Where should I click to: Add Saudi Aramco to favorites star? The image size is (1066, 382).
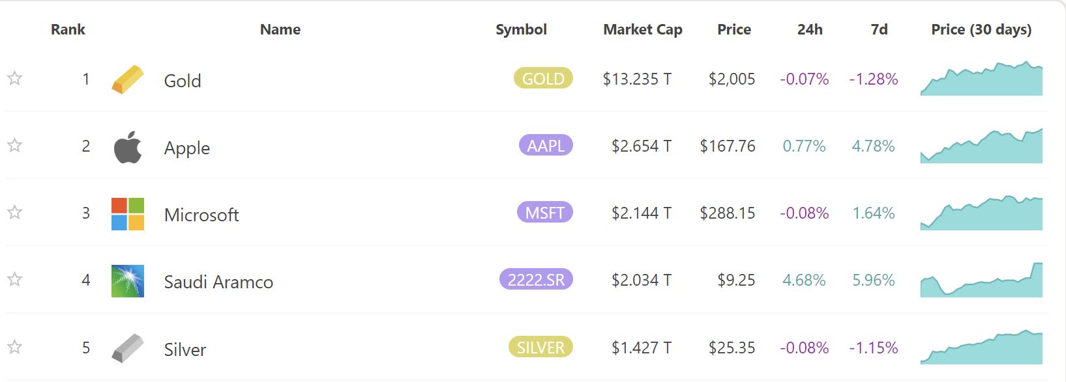pyautogui.click(x=15, y=279)
